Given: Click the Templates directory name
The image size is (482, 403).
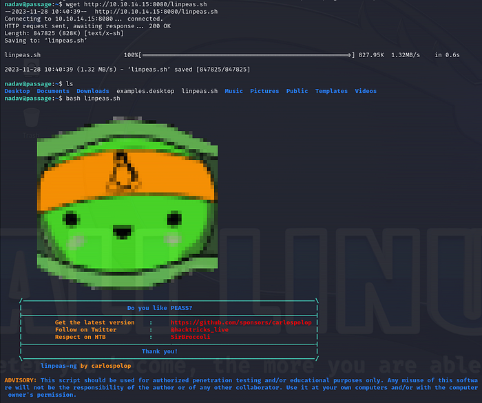Looking at the screenshot, I should tap(331, 91).
